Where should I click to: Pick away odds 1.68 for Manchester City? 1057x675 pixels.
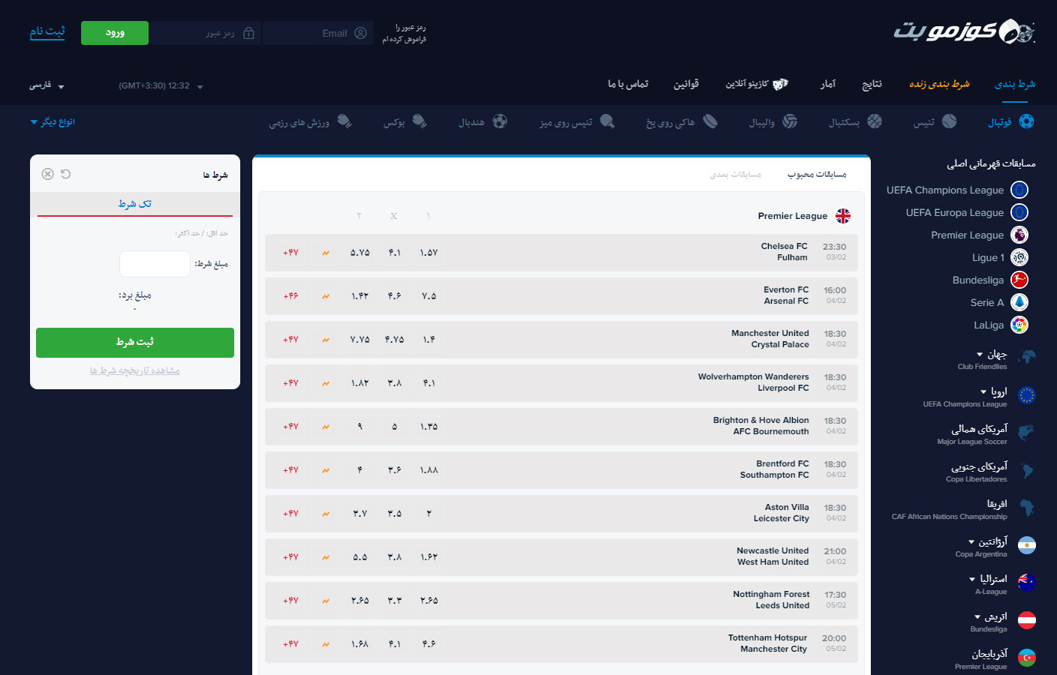(360, 644)
